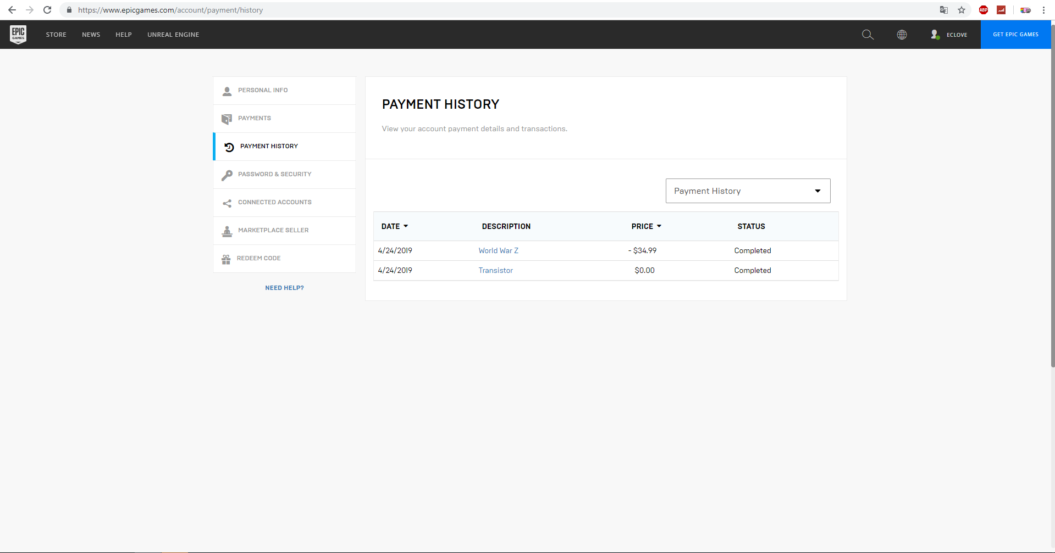Click the GET EPIC GAMES button
The image size is (1055, 553).
(1015, 35)
